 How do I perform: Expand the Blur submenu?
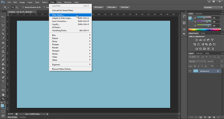pos(70,35)
